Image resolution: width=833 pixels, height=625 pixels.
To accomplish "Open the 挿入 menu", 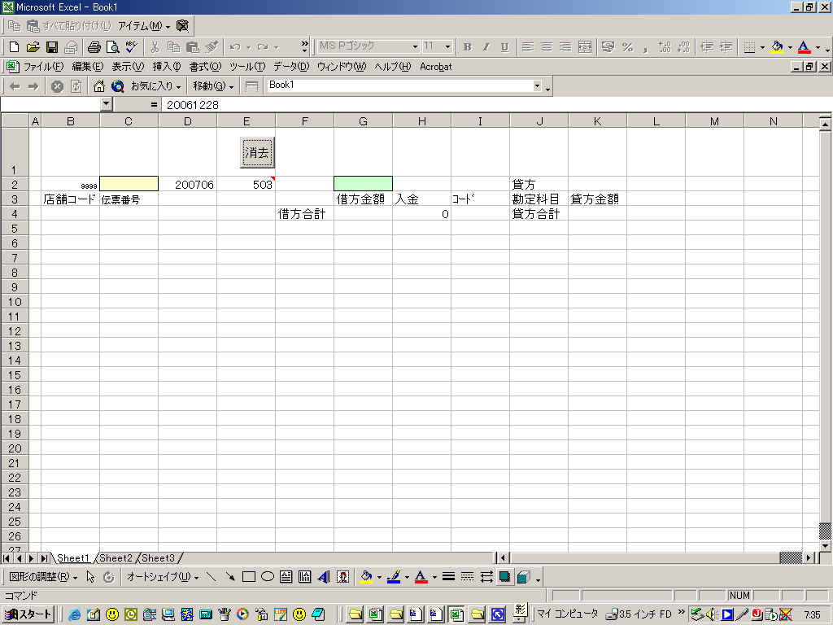I will 166,67.
